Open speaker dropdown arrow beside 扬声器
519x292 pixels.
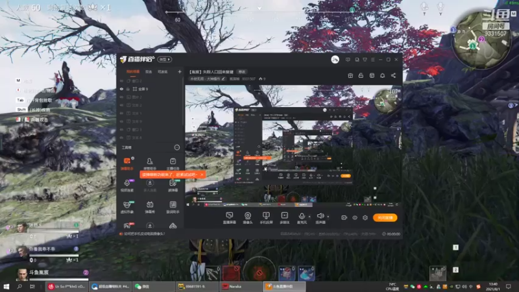[x=328, y=217]
